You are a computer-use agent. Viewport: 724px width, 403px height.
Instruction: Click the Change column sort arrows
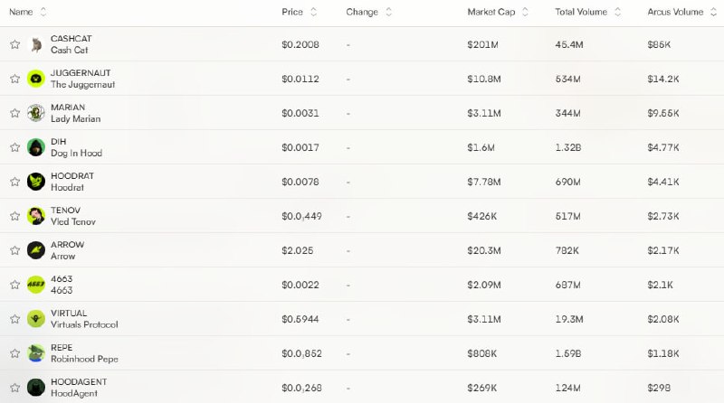[389, 12]
